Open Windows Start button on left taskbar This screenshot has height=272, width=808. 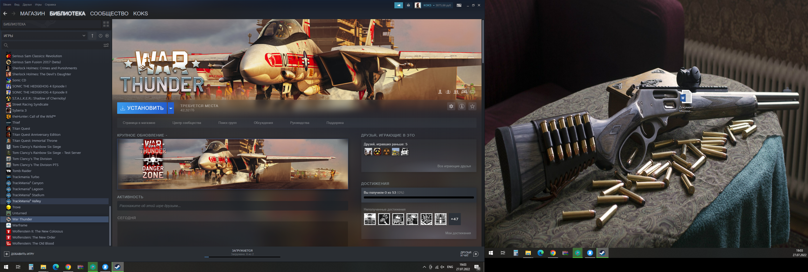[6, 267]
